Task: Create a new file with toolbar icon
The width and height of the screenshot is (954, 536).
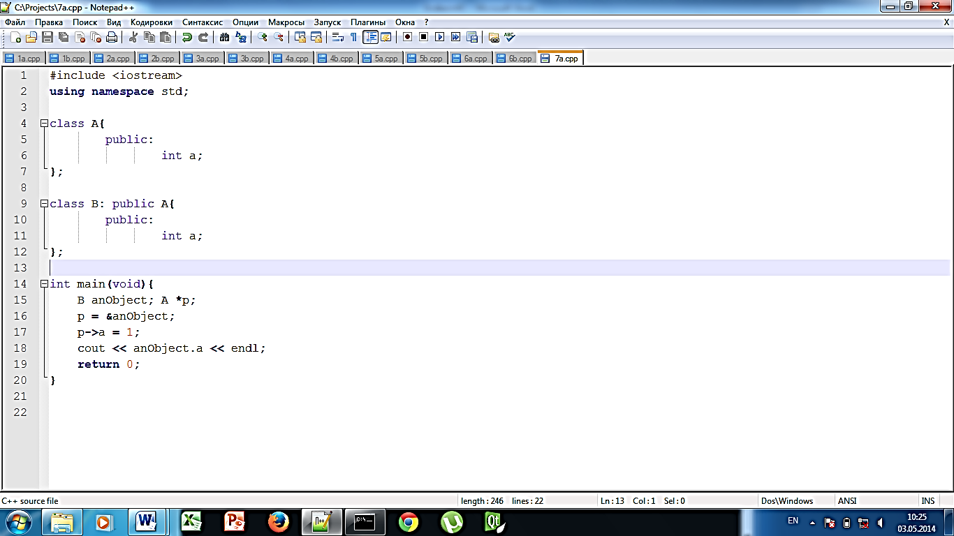Action: point(15,38)
